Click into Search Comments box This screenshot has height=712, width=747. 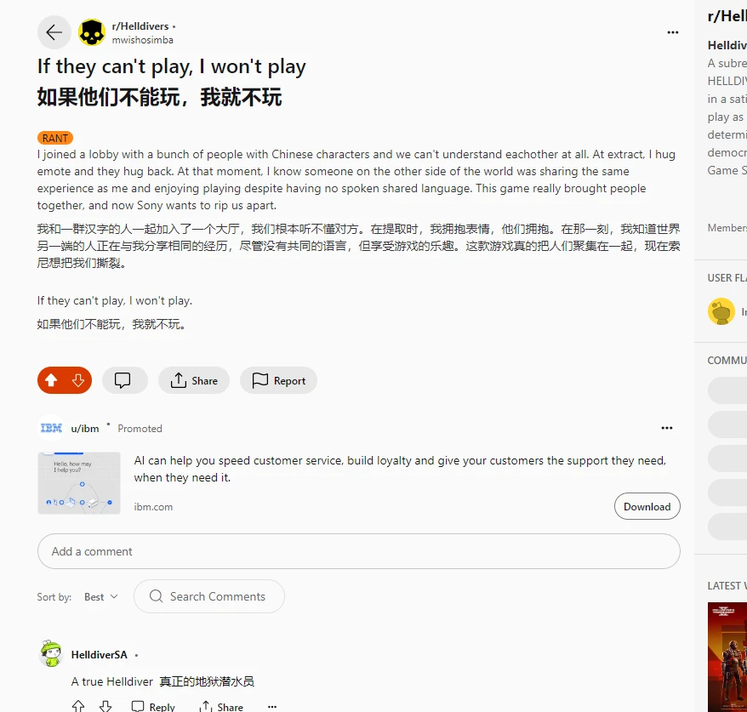(x=209, y=596)
